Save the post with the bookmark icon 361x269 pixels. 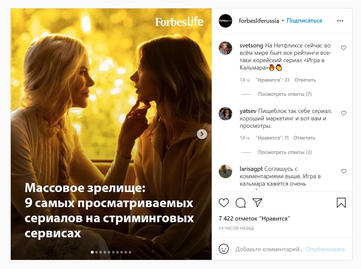click(341, 203)
